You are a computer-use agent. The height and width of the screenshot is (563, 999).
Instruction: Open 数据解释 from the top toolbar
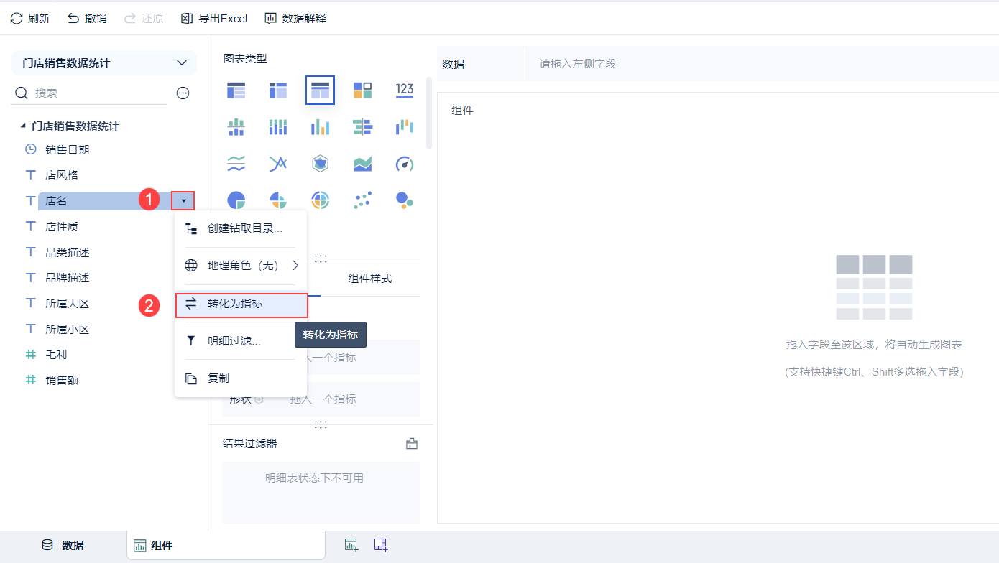pos(294,18)
